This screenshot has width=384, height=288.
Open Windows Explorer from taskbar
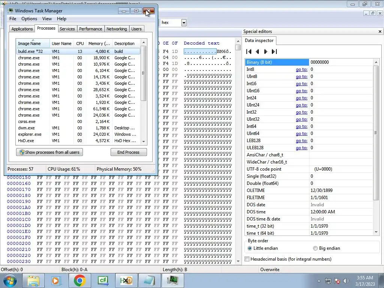(x=33, y=280)
